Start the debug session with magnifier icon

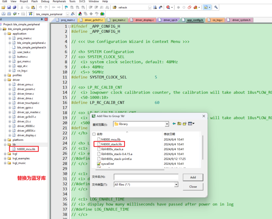[168, 7]
